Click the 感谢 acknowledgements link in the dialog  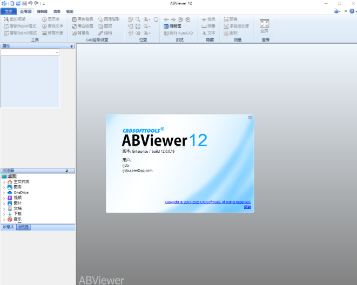tap(247, 207)
